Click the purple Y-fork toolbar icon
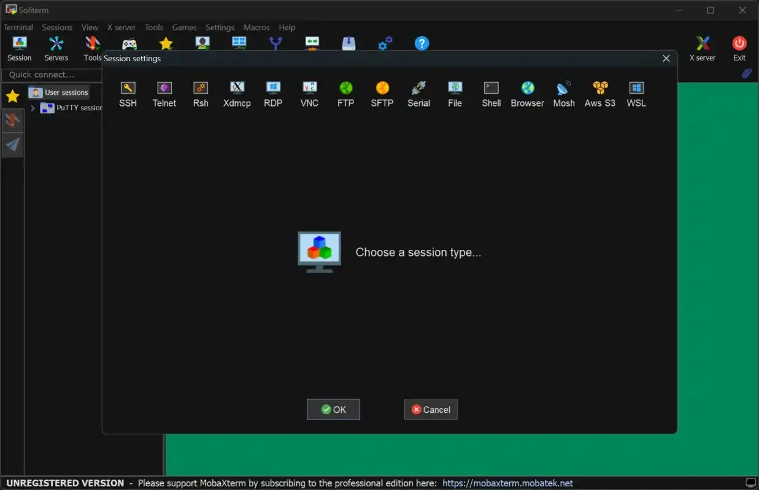The image size is (759, 490). click(x=275, y=43)
